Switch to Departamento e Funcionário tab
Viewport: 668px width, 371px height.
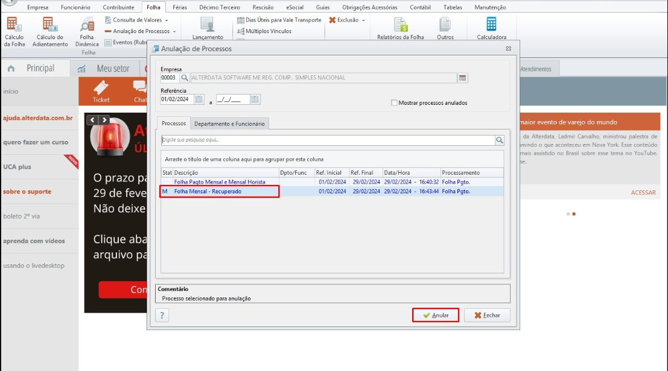coord(229,123)
